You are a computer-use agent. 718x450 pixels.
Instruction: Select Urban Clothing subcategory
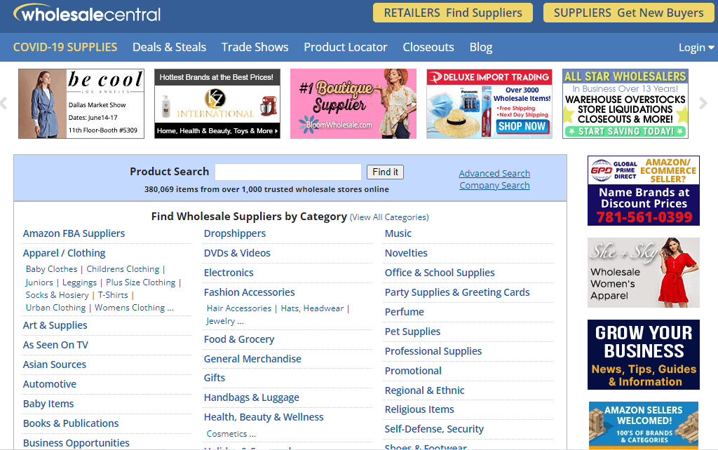click(x=56, y=308)
